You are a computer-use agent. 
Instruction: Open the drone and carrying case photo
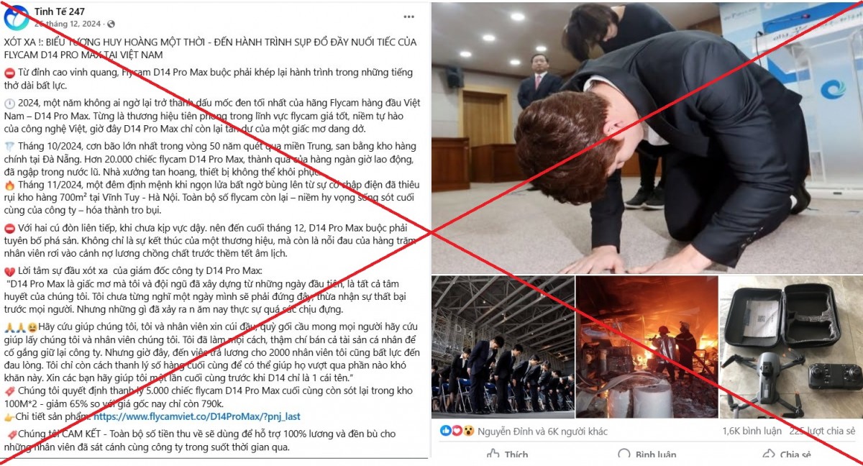[791, 346]
